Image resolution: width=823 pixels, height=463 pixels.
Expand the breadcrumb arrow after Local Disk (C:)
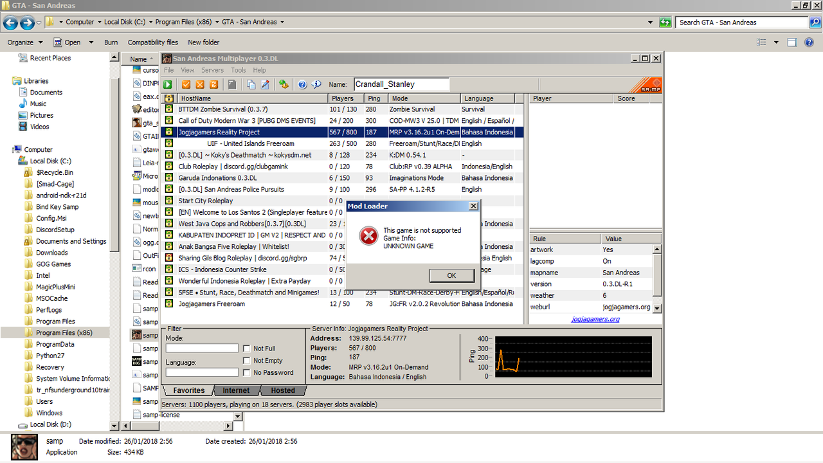pos(150,22)
